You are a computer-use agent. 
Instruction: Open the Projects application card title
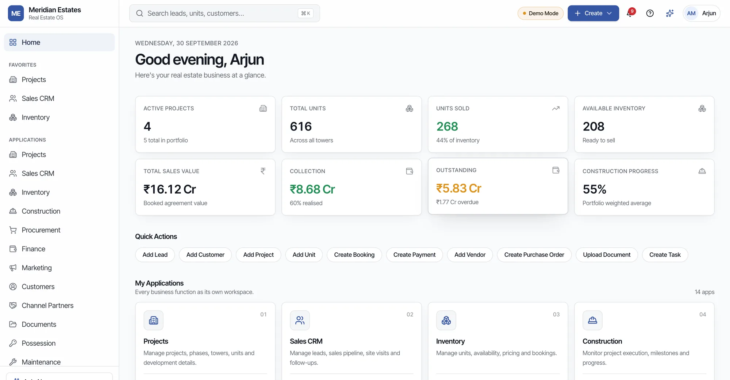click(x=156, y=341)
